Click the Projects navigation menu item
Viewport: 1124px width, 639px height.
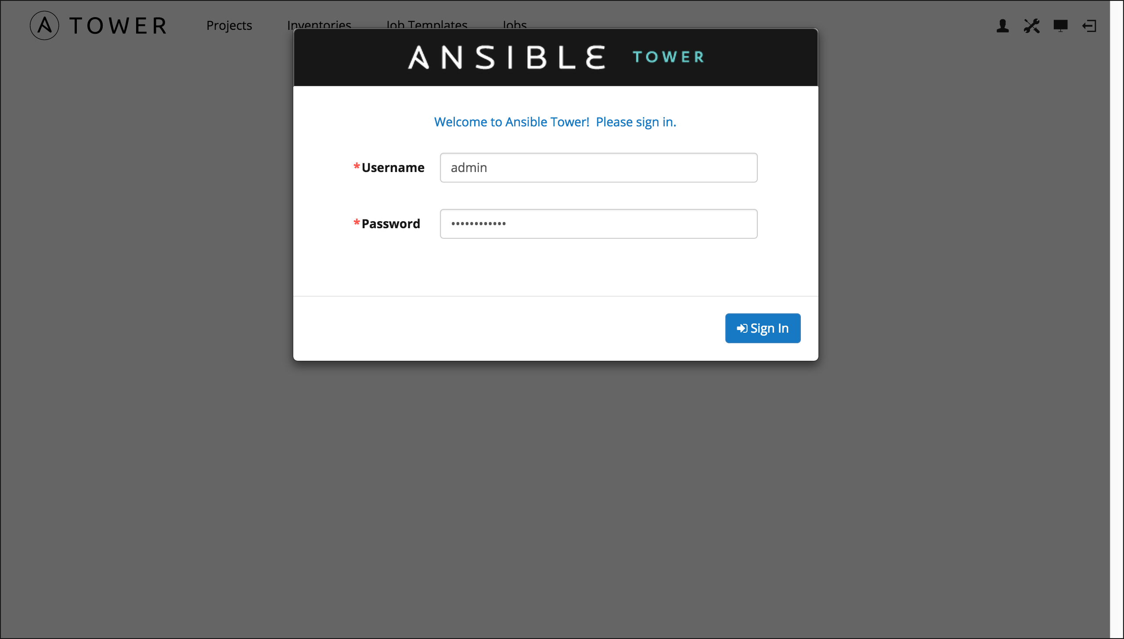tap(229, 25)
